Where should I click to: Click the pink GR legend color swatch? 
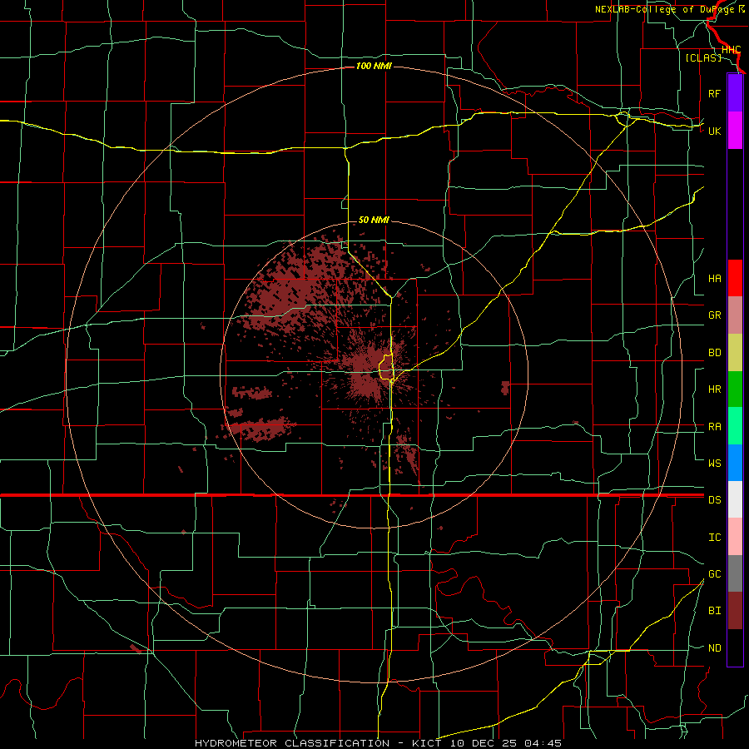[735, 315]
